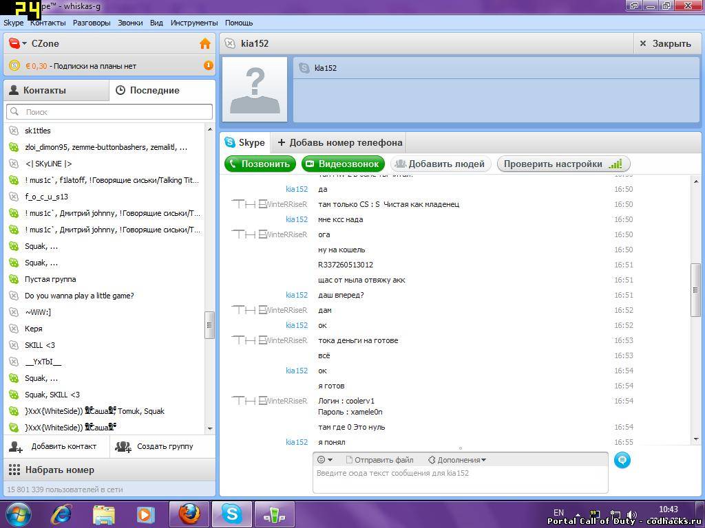Open the Squak, SKILL <3 group chat
Image resolution: width=705 pixels, height=528 pixels.
[104, 395]
